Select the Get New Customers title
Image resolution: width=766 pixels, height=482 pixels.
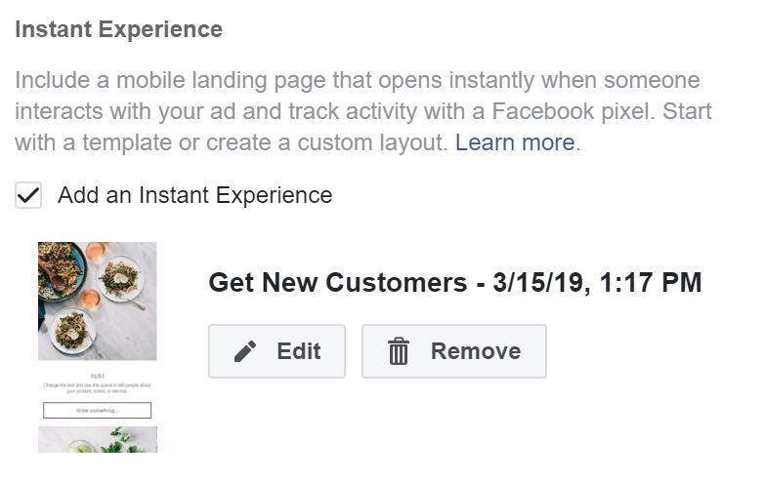337,283
